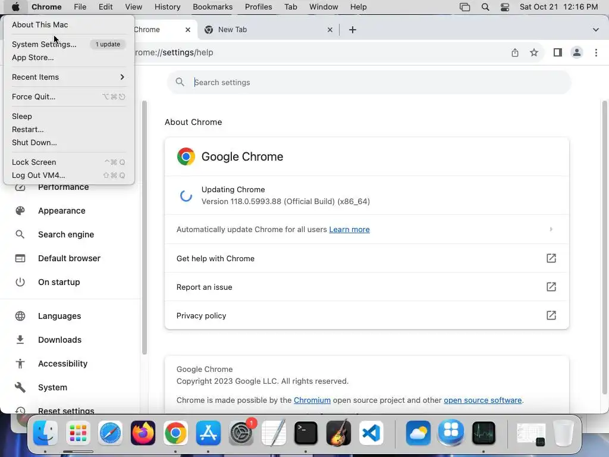Click Accessibility figure icon in sidebar

point(20,364)
